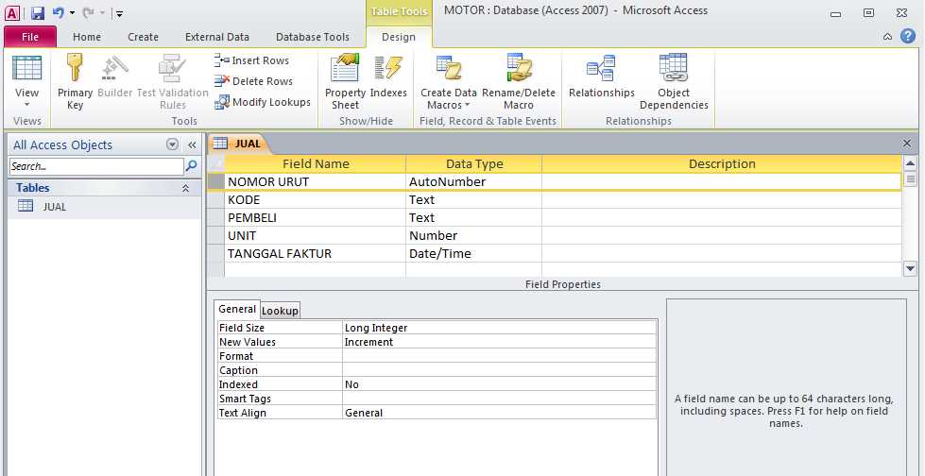Select the NOMOR URUT field name
Screen dimensions: 925x476
point(315,181)
